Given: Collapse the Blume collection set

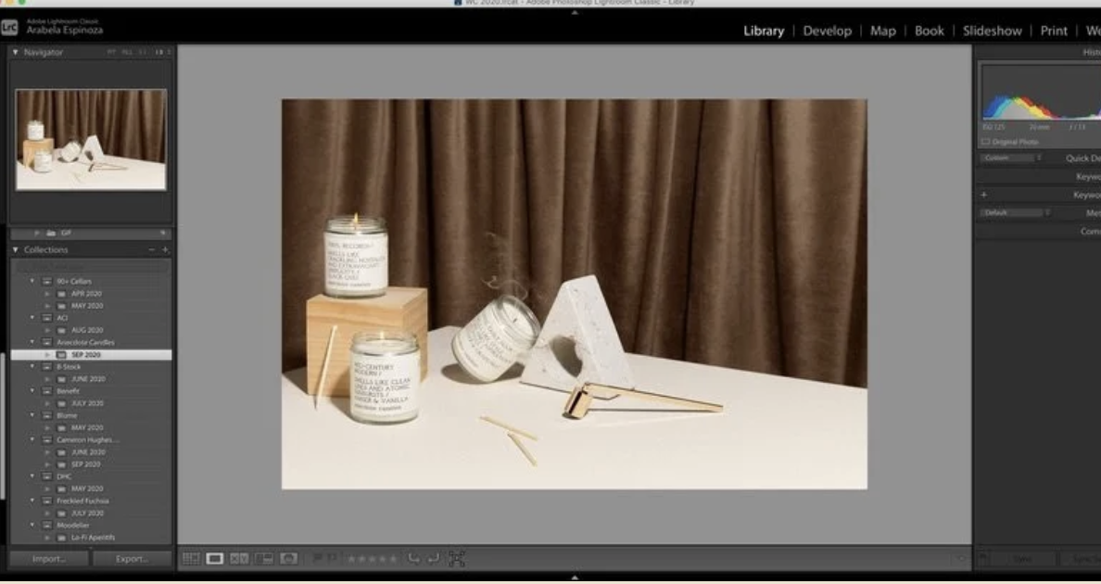Looking at the screenshot, I should [32, 415].
